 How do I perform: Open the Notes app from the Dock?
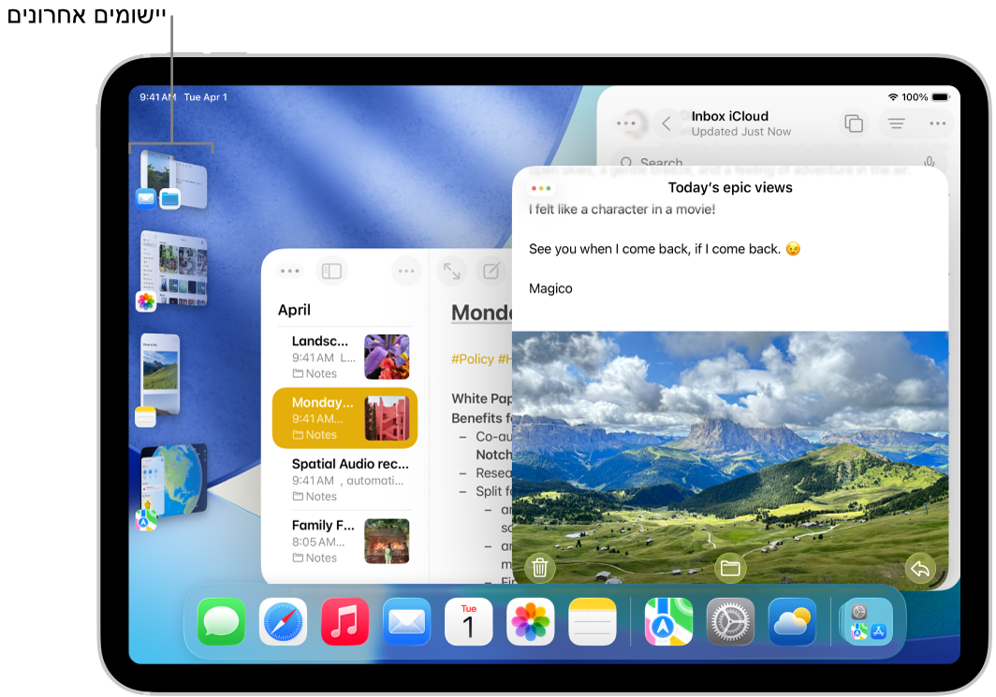(x=592, y=621)
